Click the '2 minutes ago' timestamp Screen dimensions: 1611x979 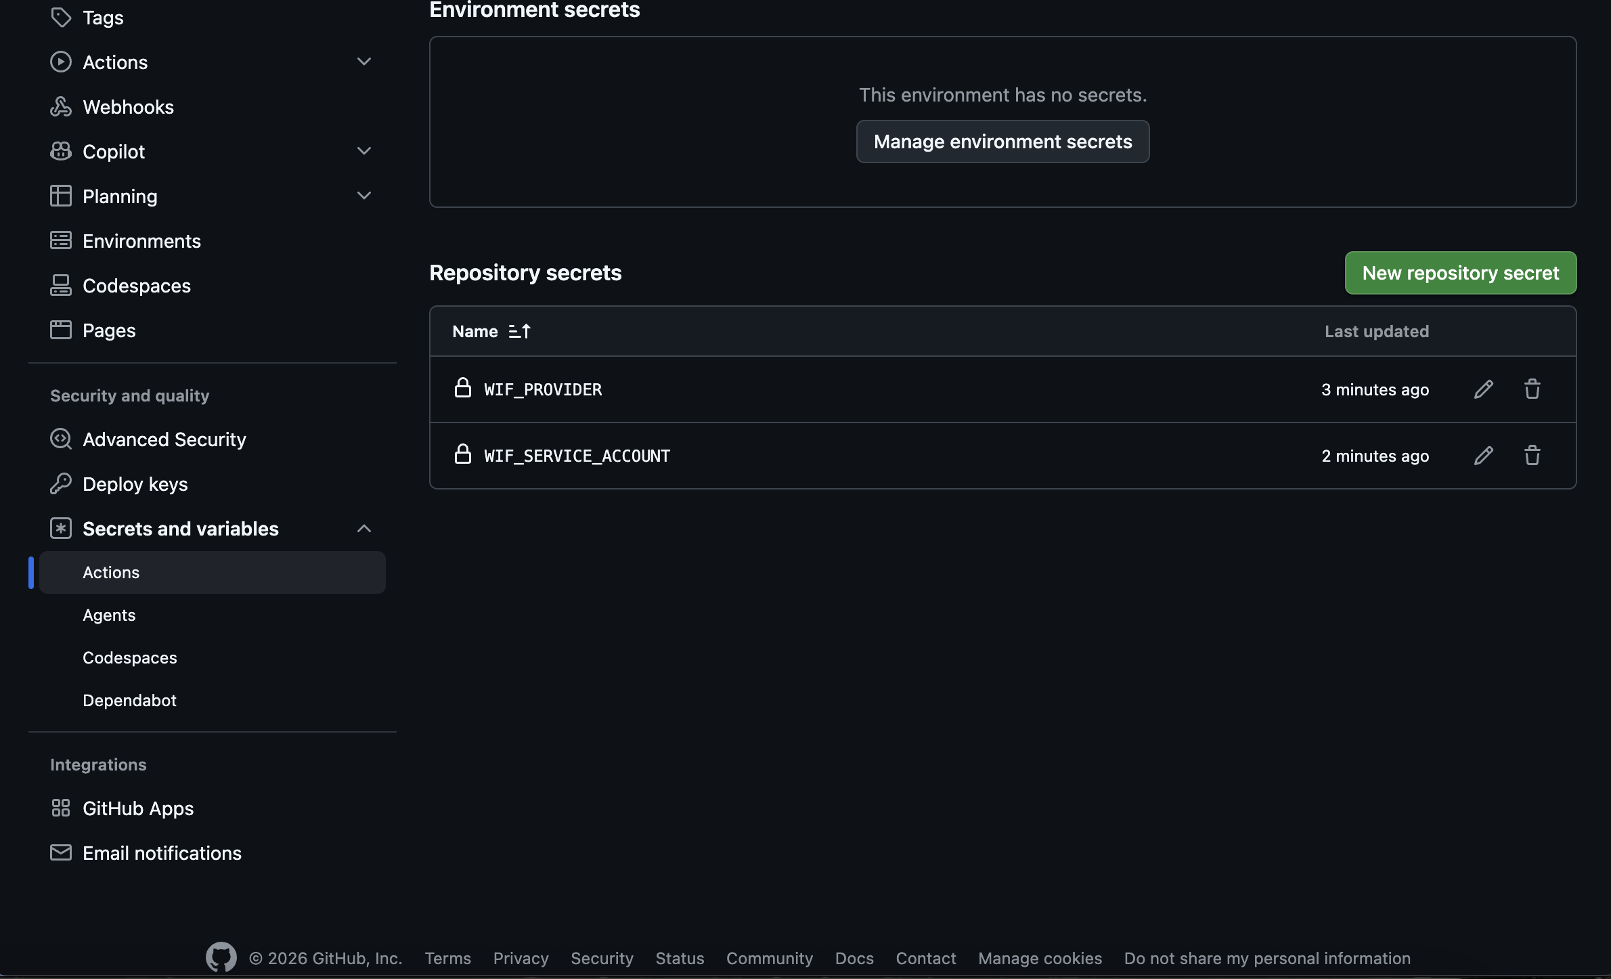(1375, 456)
